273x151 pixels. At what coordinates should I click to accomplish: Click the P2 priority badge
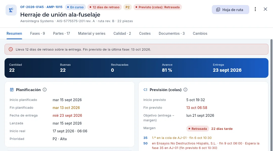coord(128,7)
